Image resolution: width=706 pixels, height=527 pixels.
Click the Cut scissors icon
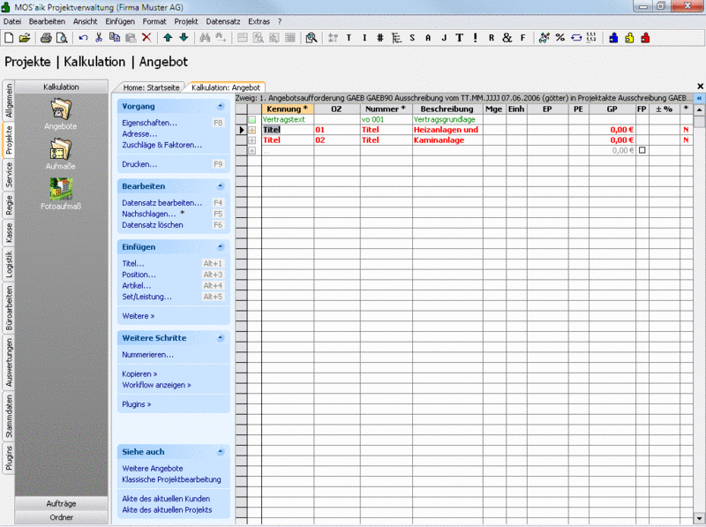pyautogui.click(x=99, y=38)
